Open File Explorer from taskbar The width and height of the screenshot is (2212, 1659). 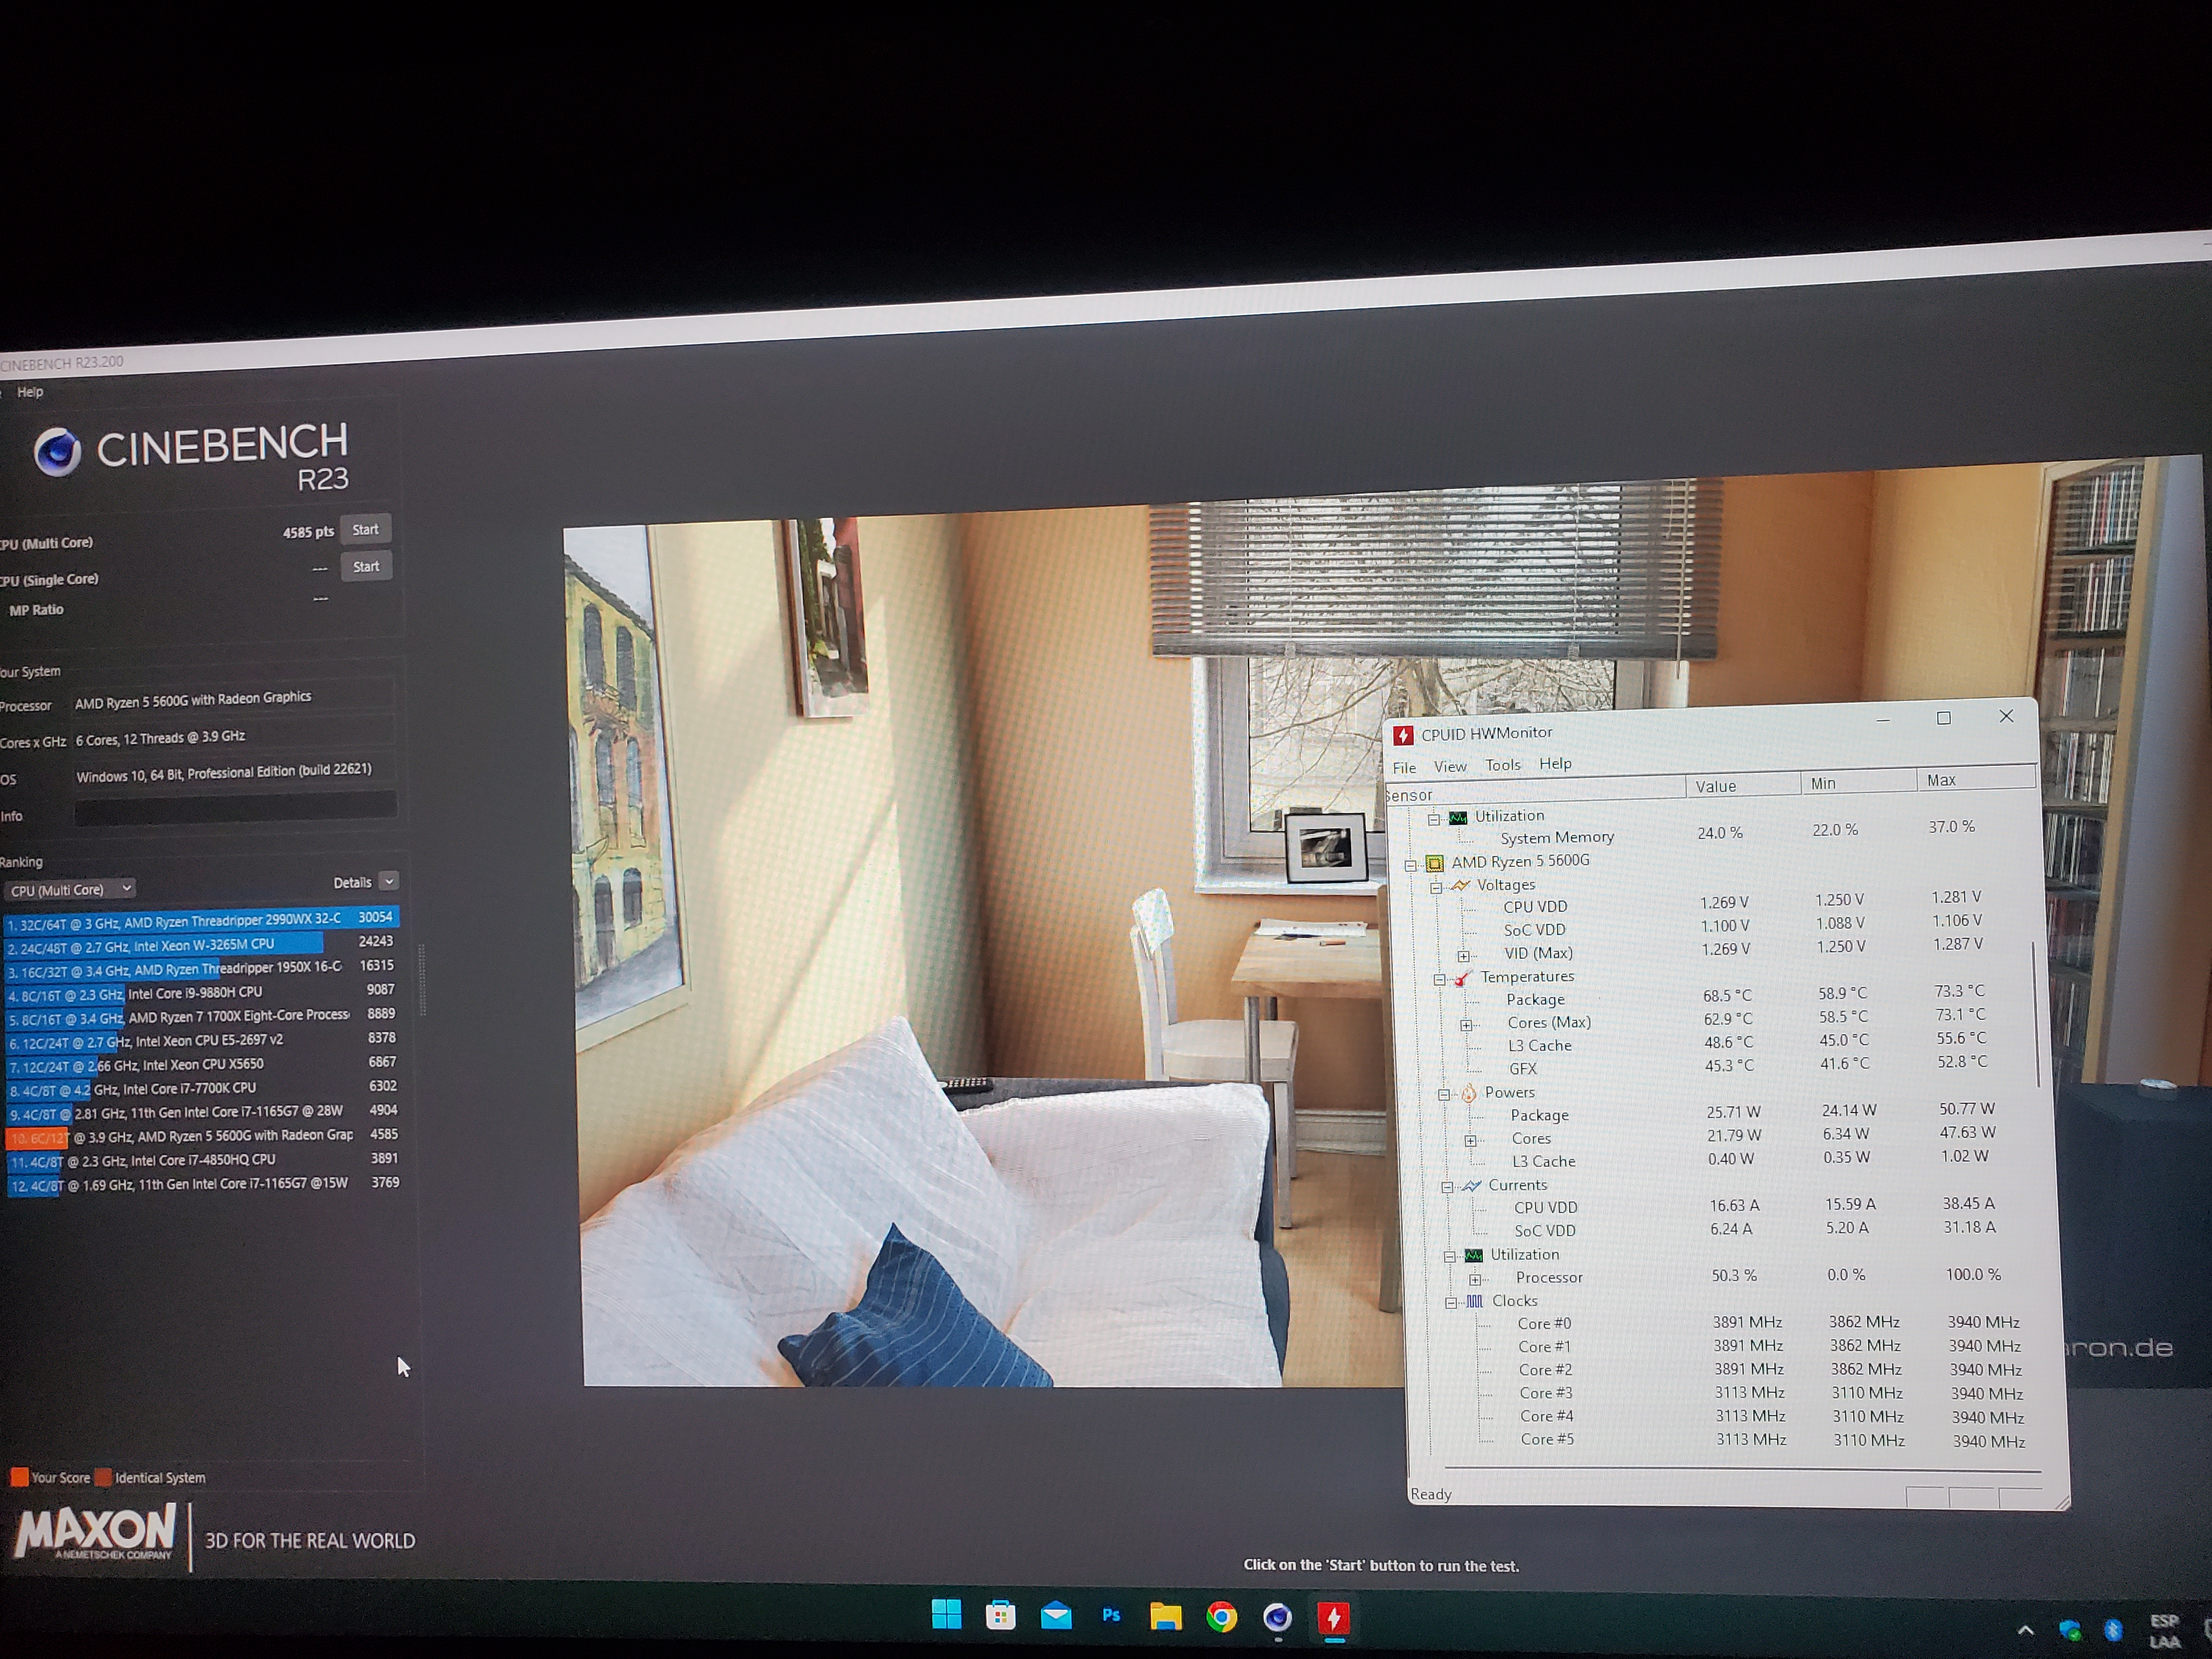tap(1166, 1616)
